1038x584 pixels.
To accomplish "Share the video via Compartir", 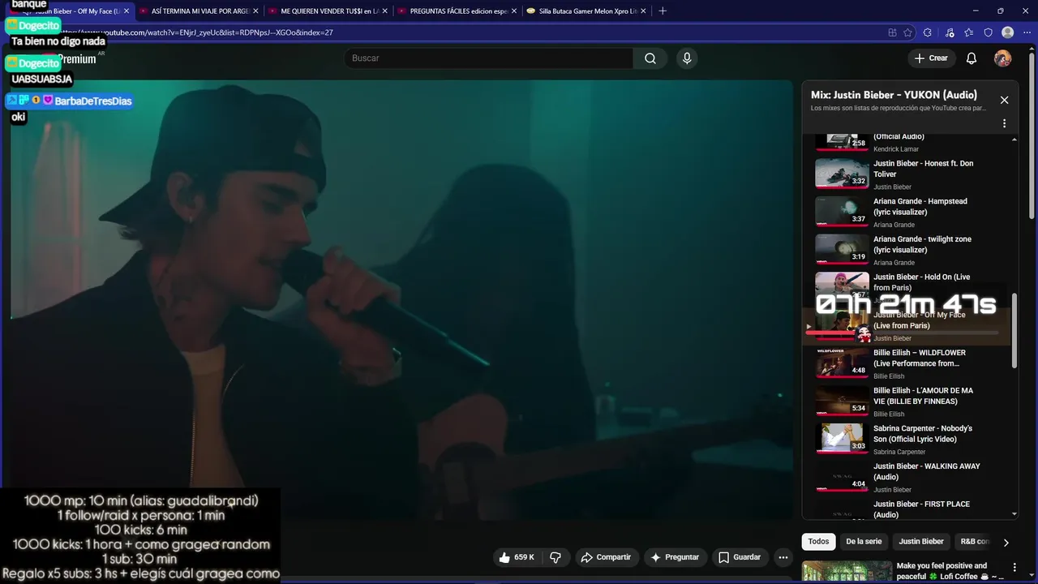I will pos(606,557).
